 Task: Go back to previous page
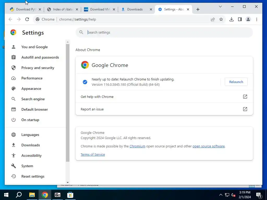tap(10, 19)
